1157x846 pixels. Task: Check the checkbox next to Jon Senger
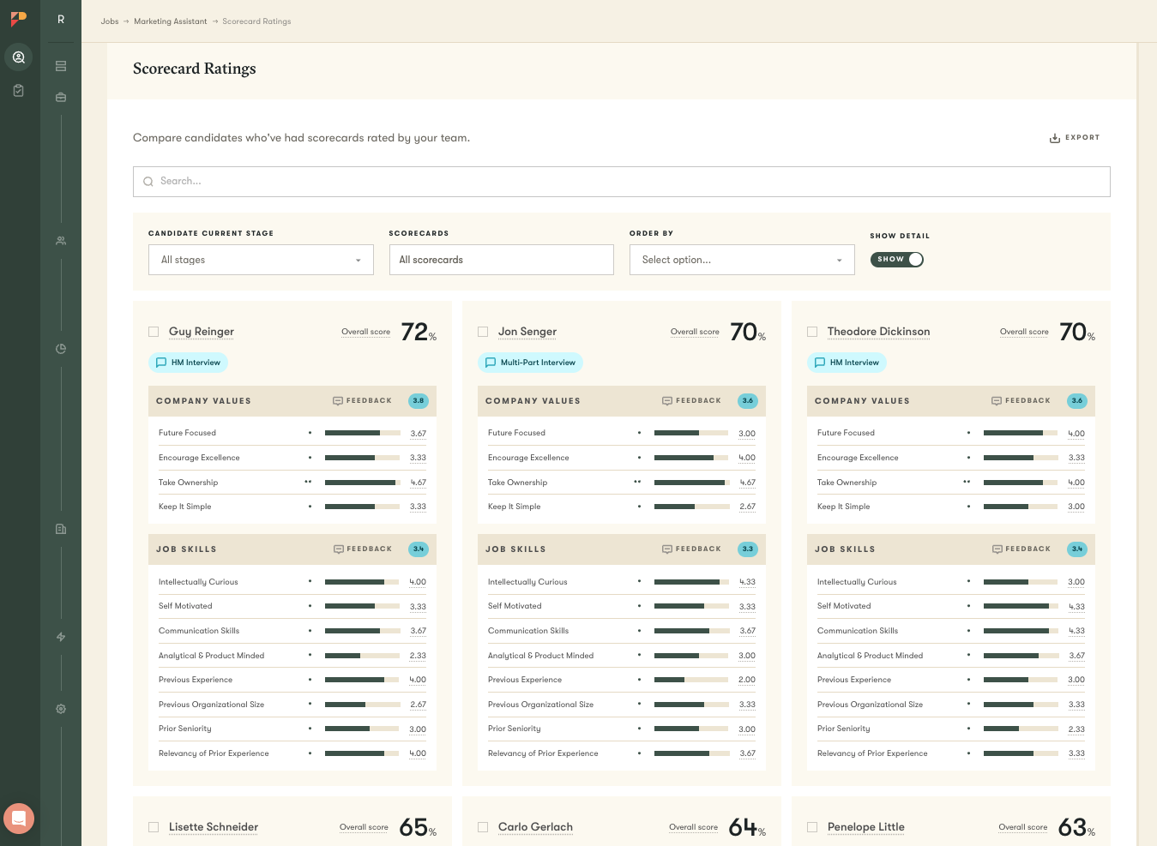483,332
